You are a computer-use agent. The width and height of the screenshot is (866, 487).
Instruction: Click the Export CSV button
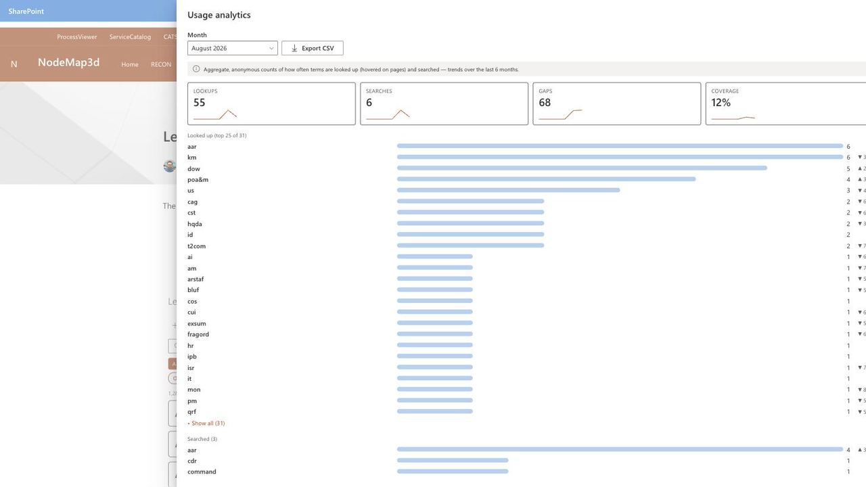pyautogui.click(x=313, y=48)
